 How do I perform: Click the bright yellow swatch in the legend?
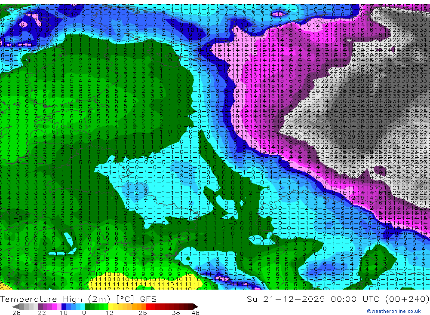pos(111,306)
